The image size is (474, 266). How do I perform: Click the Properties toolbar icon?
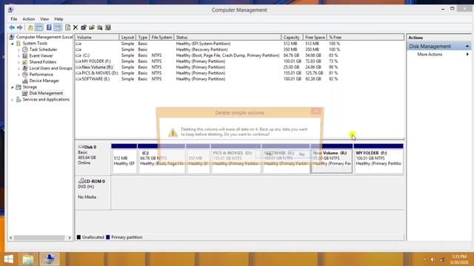(84, 28)
